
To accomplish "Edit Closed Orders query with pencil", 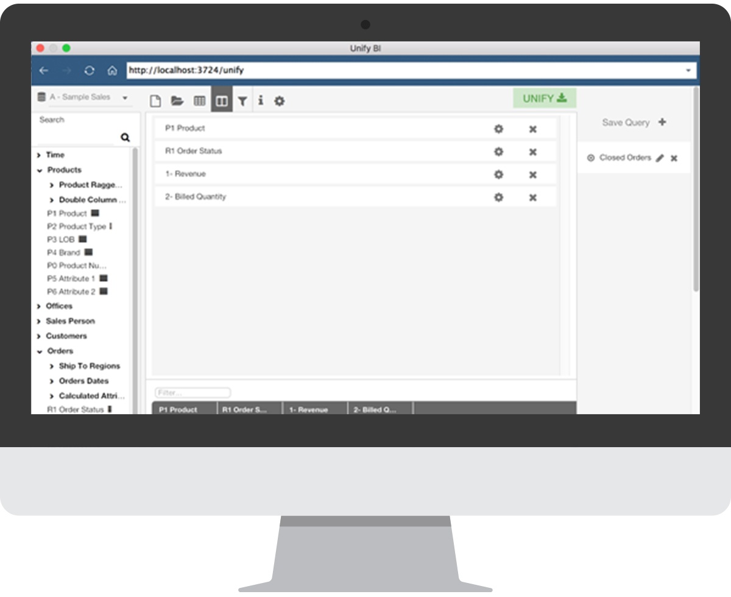I will click(660, 158).
